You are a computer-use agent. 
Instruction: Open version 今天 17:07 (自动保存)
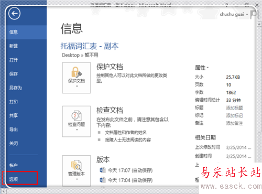pos(130,170)
